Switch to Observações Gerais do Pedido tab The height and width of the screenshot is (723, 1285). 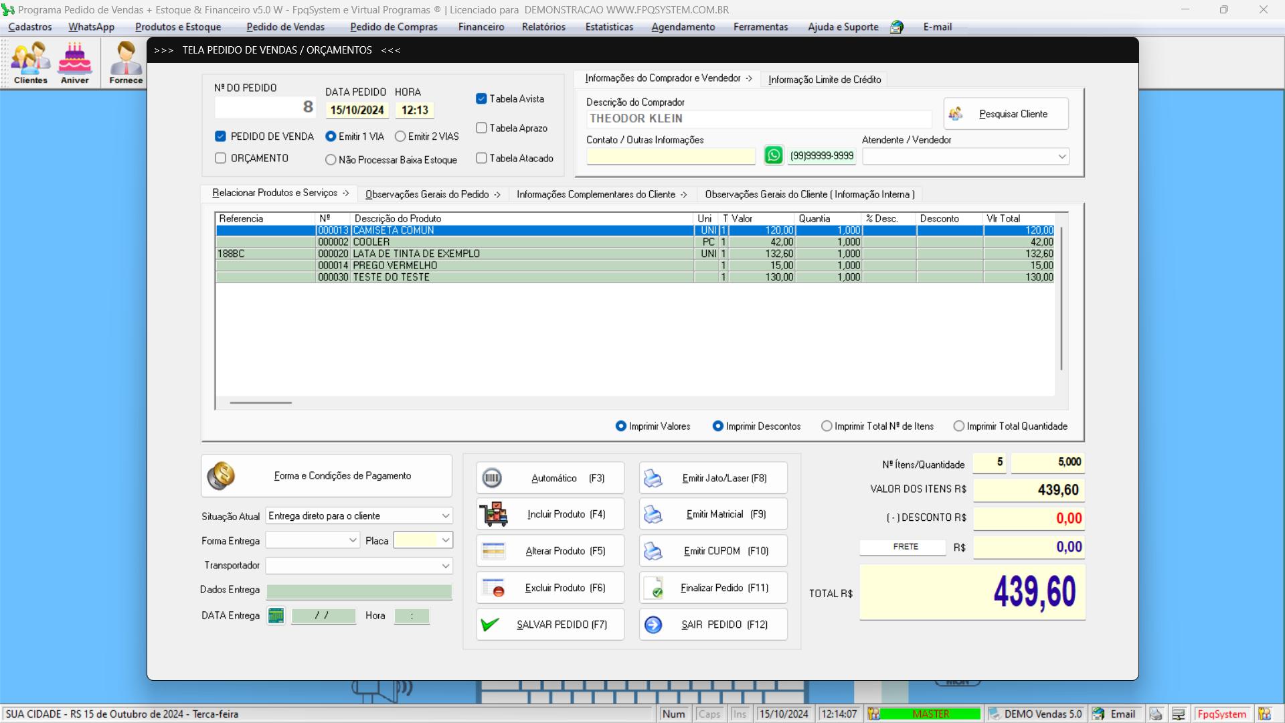click(x=432, y=195)
